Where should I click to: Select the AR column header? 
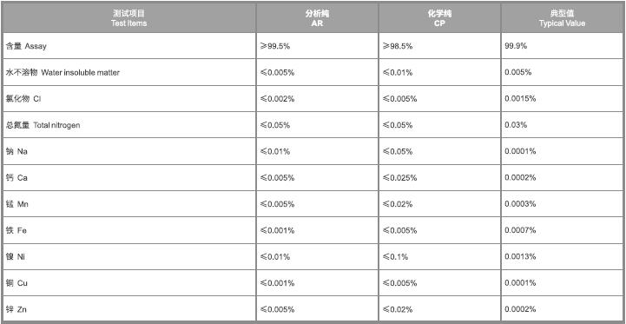pyautogui.click(x=317, y=18)
